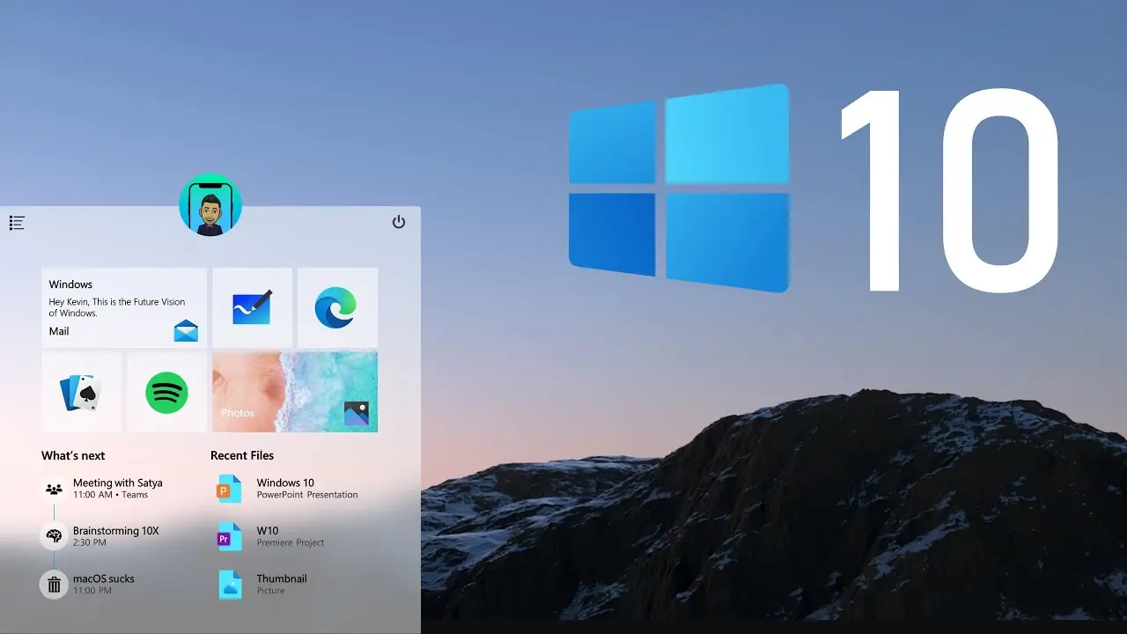Launch the Spotify app tile

point(166,392)
